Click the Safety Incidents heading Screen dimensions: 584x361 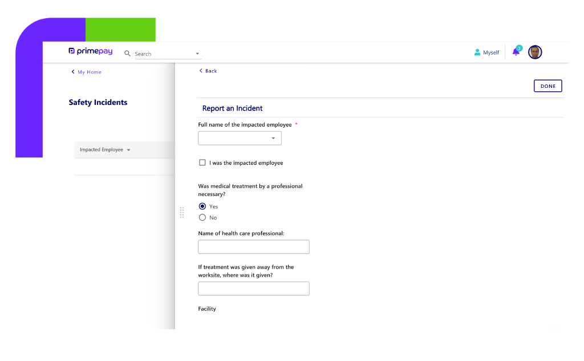click(98, 103)
